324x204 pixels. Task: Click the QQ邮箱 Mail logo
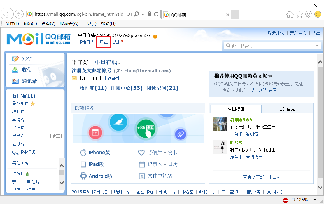click(38, 39)
